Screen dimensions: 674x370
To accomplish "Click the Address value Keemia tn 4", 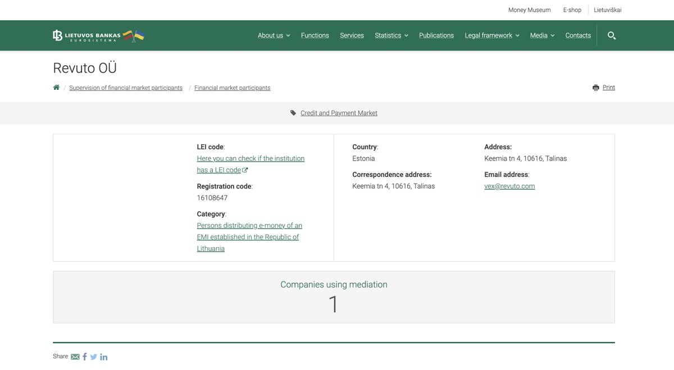I will [526, 158].
